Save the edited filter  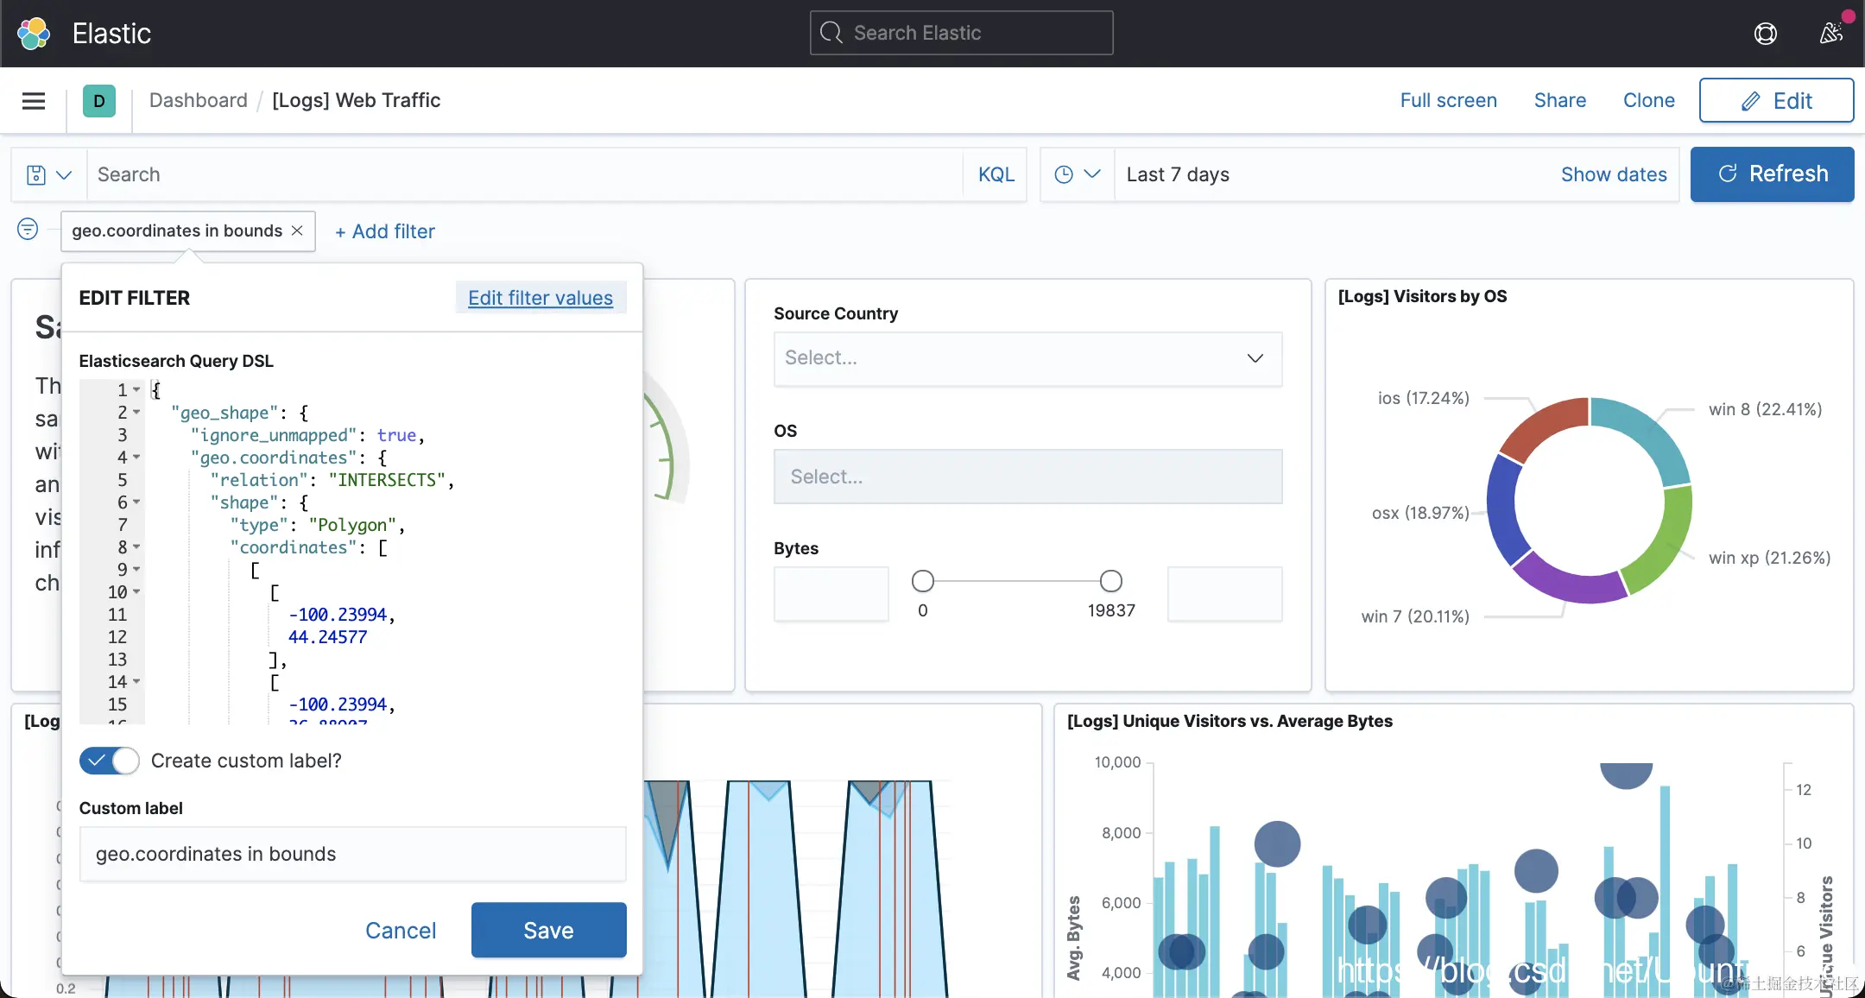(x=548, y=930)
